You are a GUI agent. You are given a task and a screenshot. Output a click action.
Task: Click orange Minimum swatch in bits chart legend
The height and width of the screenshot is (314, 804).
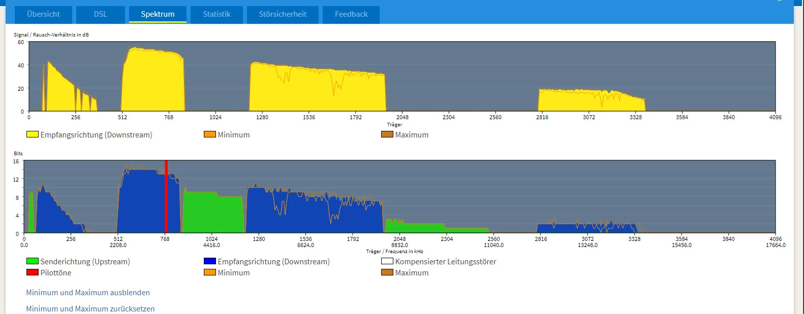[210, 272]
